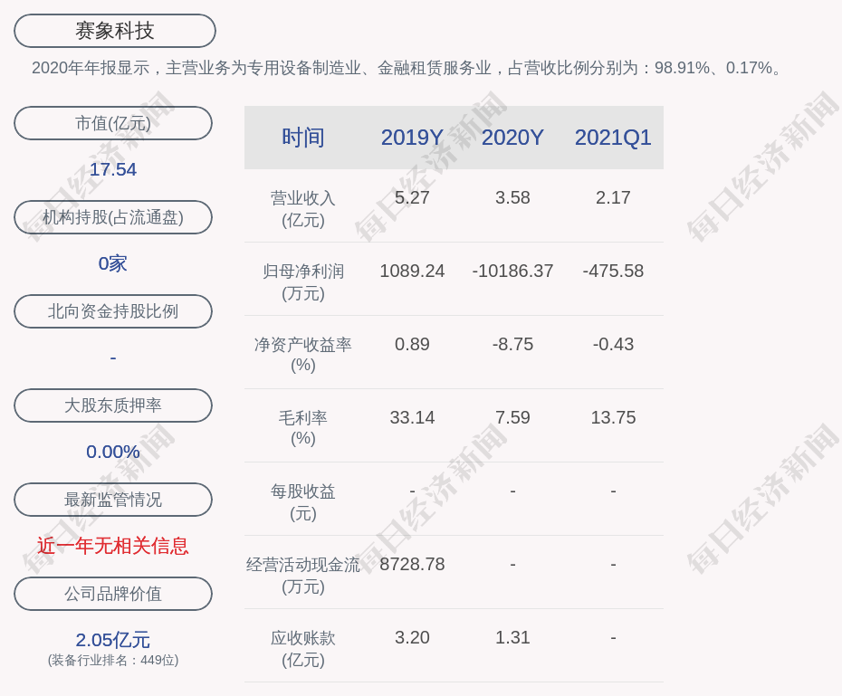Select the 北向资金持股比例 label pill
The height and width of the screenshot is (696, 842).
pos(113,311)
